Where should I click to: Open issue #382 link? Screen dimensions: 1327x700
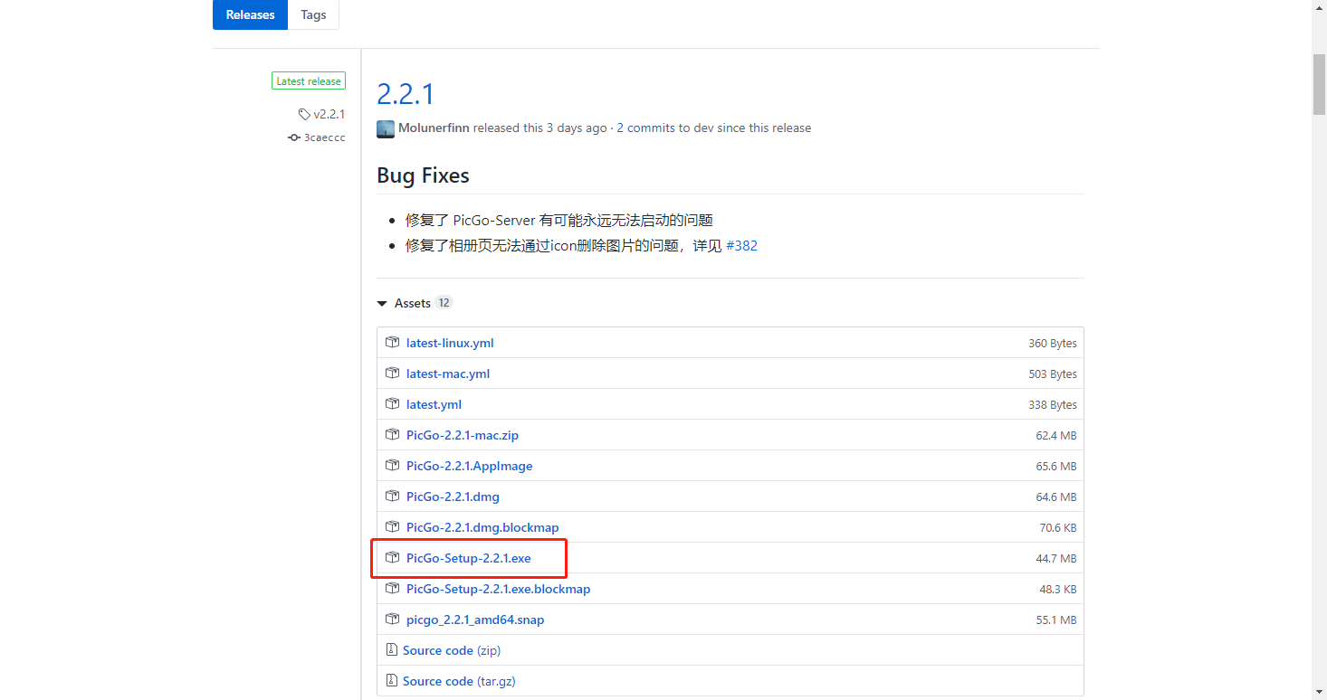[741, 246]
